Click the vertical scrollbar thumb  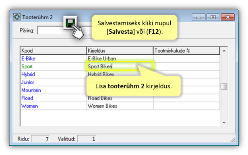[224, 86]
